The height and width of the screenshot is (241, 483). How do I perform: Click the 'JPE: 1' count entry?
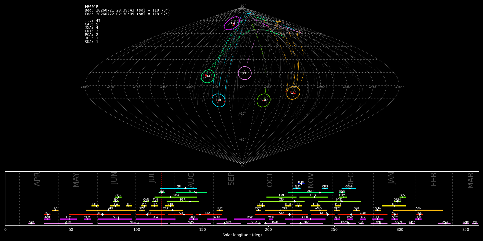(92, 38)
